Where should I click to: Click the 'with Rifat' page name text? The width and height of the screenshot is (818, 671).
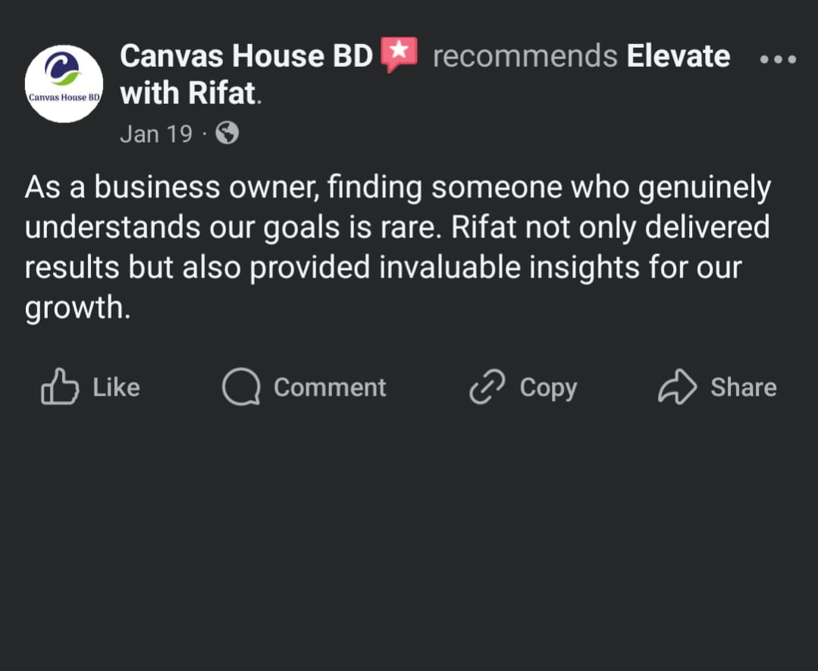tap(188, 92)
